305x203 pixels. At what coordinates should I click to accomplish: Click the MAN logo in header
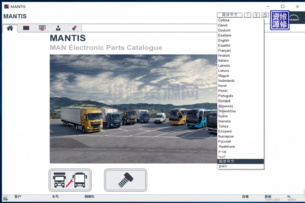[294, 19]
